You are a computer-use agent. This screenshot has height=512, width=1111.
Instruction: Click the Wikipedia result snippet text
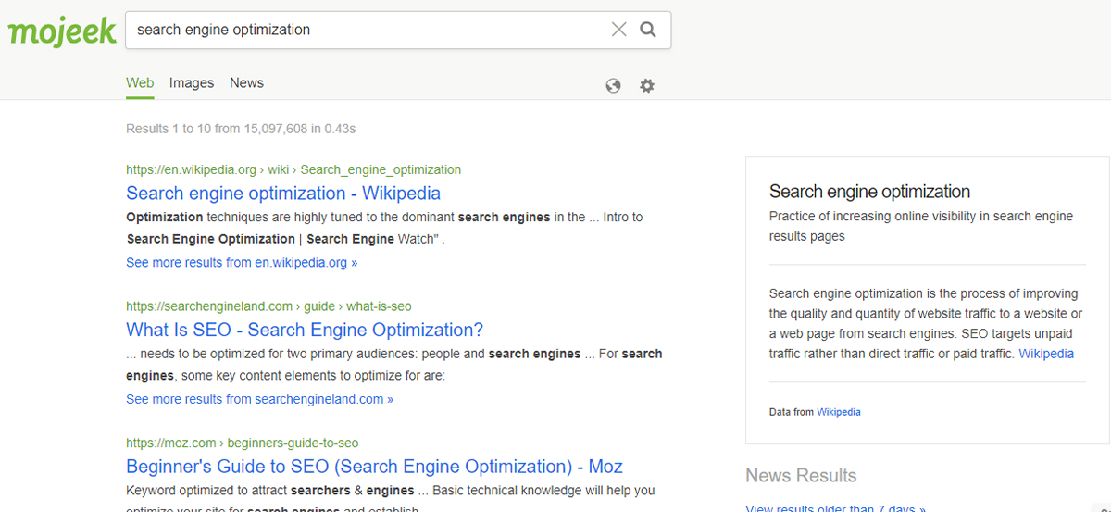pyautogui.click(x=384, y=228)
